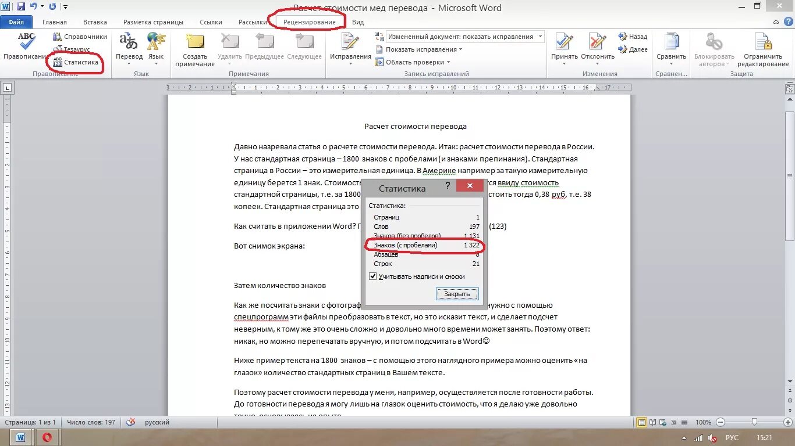Click Число слов: 197 in status bar
795x446 pixels.
pyautogui.click(x=91, y=422)
